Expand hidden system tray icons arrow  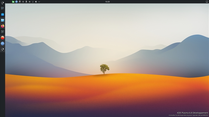tap(39, 2)
